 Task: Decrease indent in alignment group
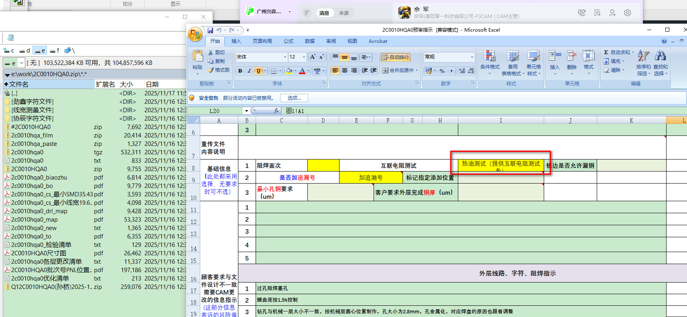(364, 71)
